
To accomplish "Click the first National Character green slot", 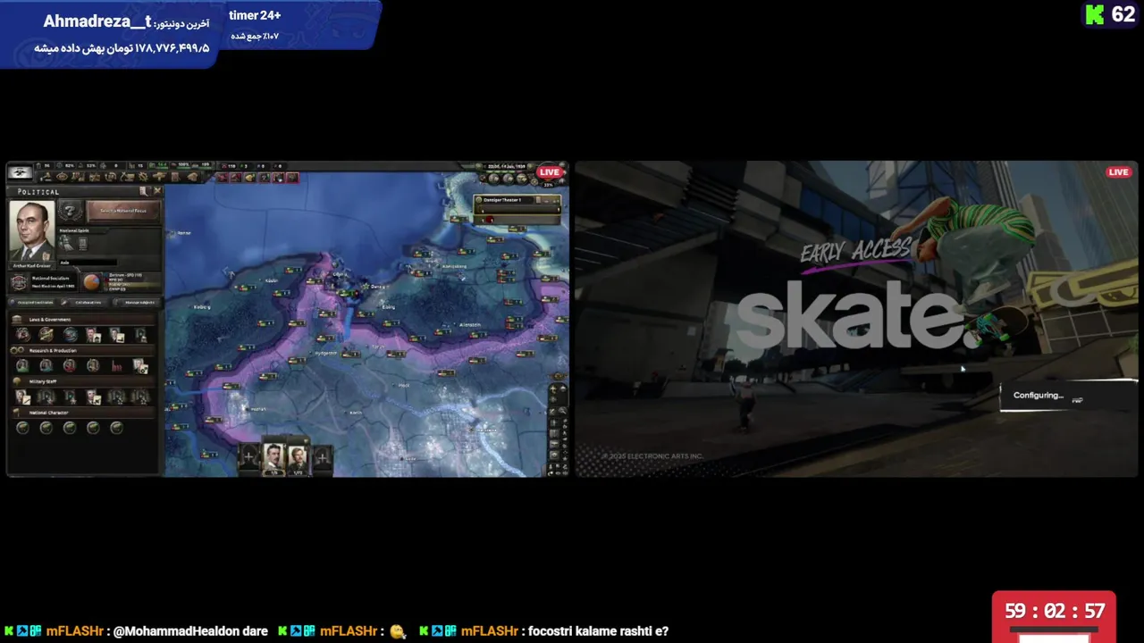I will click(22, 427).
